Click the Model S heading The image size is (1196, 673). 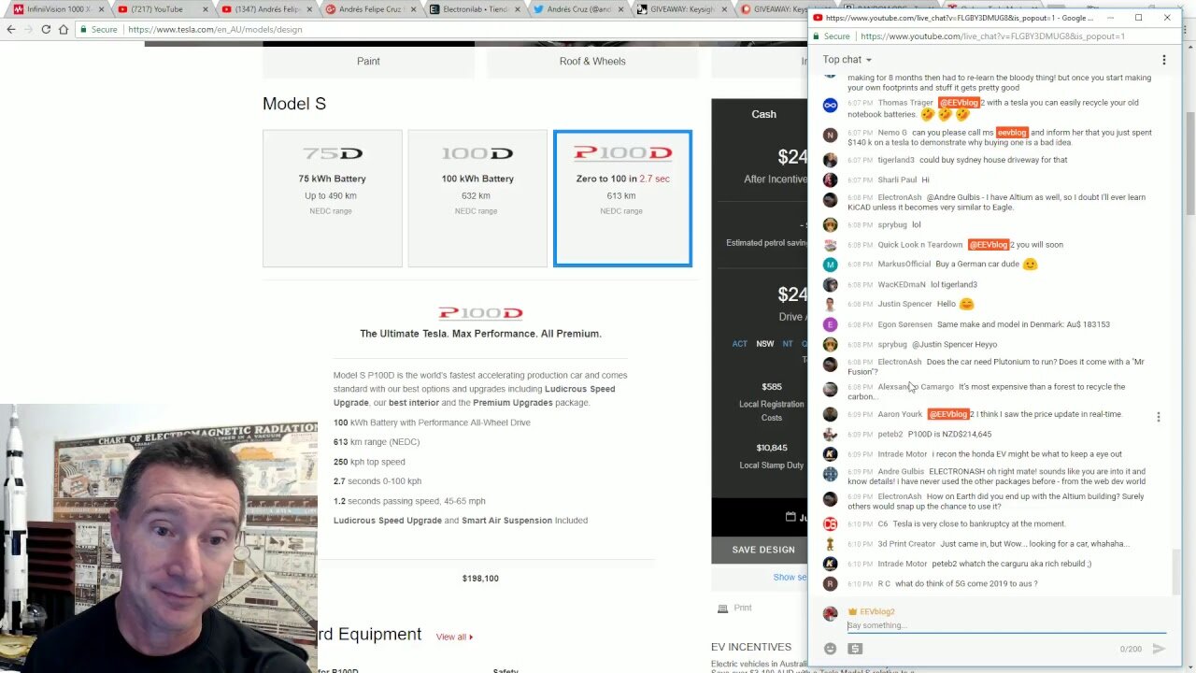click(294, 104)
